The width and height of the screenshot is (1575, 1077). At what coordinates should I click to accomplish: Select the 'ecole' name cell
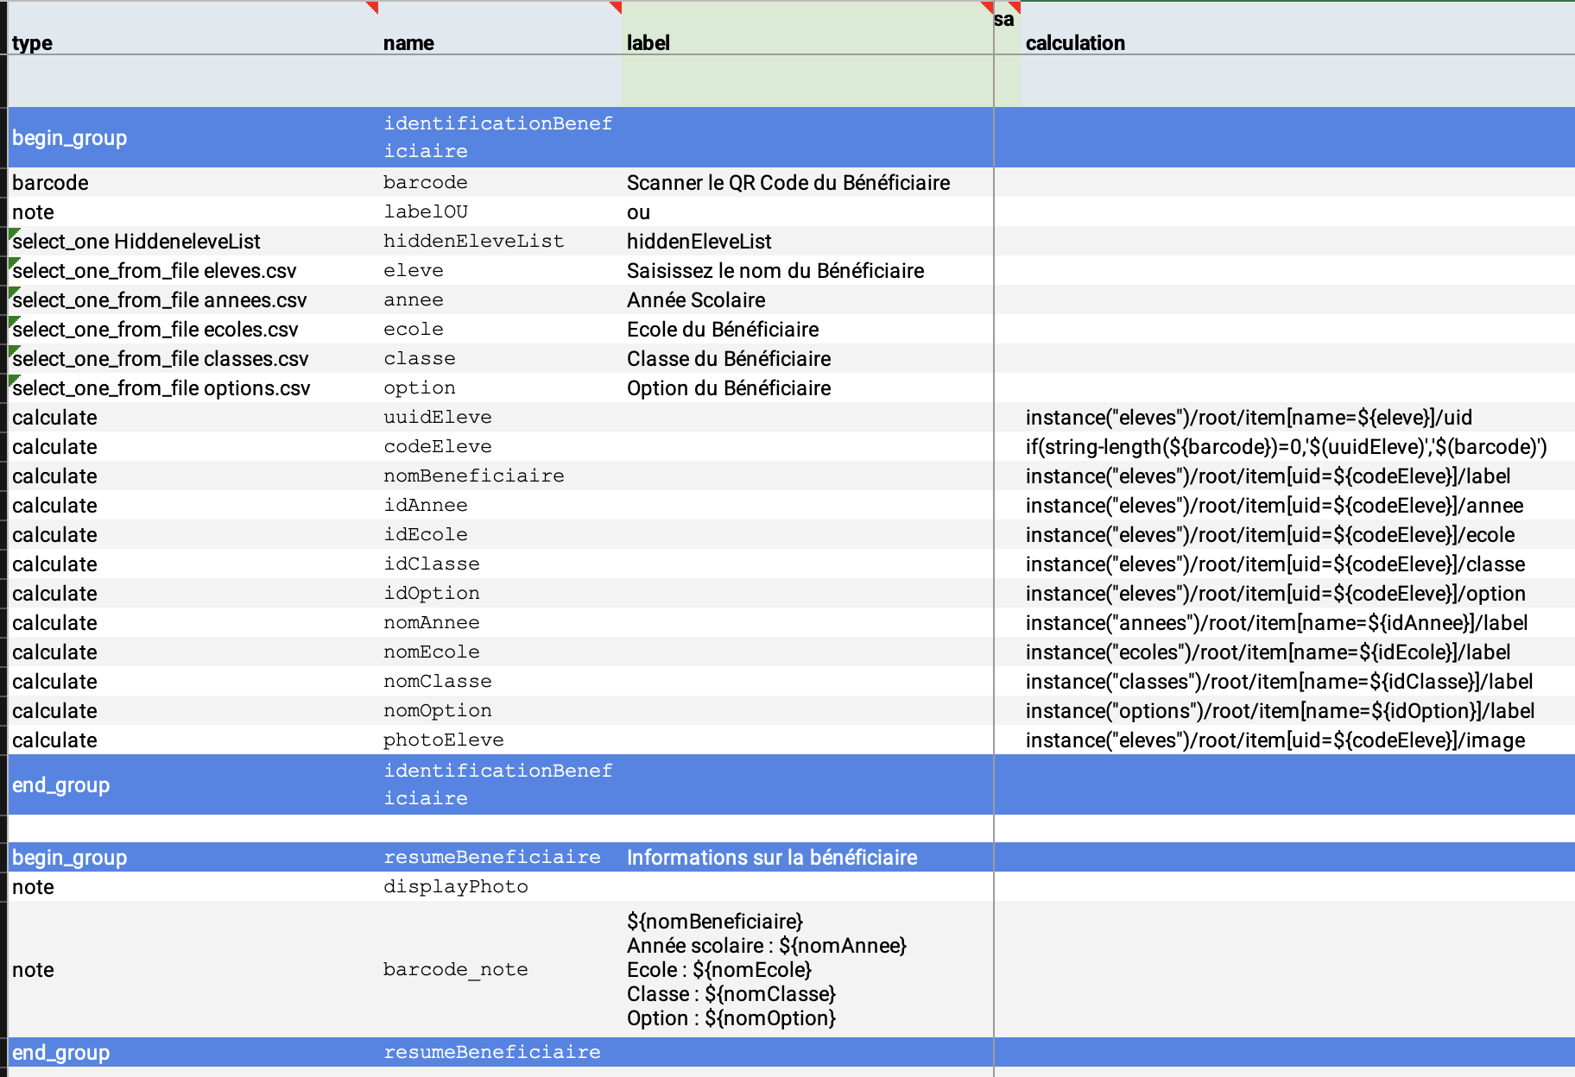click(500, 329)
